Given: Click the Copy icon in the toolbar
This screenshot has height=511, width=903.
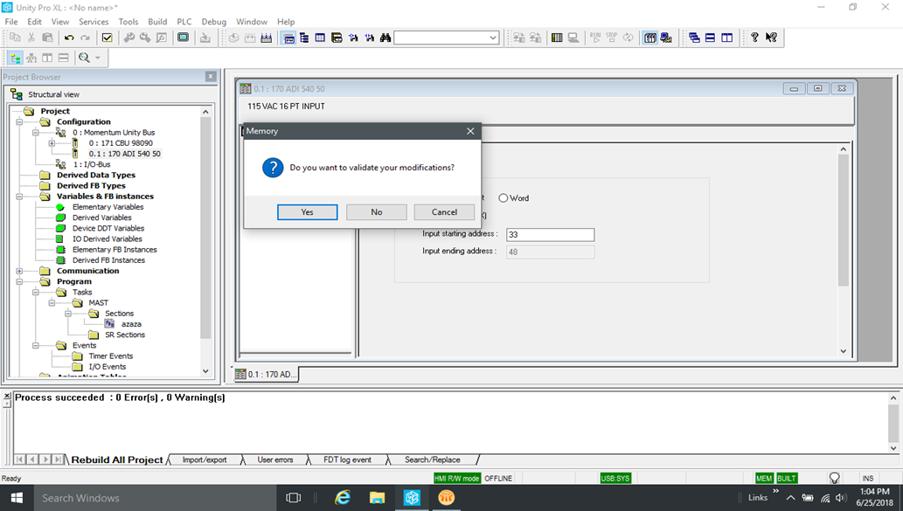Looking at the screenshot, I should 15,38.
